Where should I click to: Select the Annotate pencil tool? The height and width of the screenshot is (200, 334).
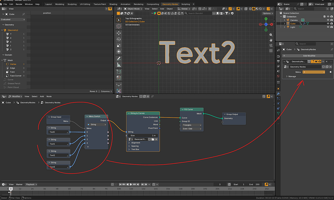(x=119, y=58)
